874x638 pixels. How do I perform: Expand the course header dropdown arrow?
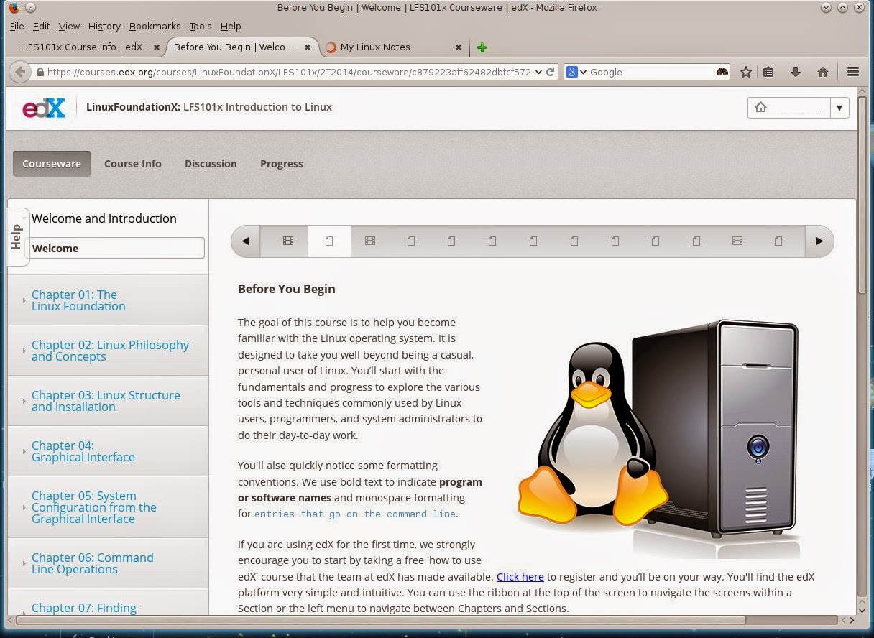839,107
